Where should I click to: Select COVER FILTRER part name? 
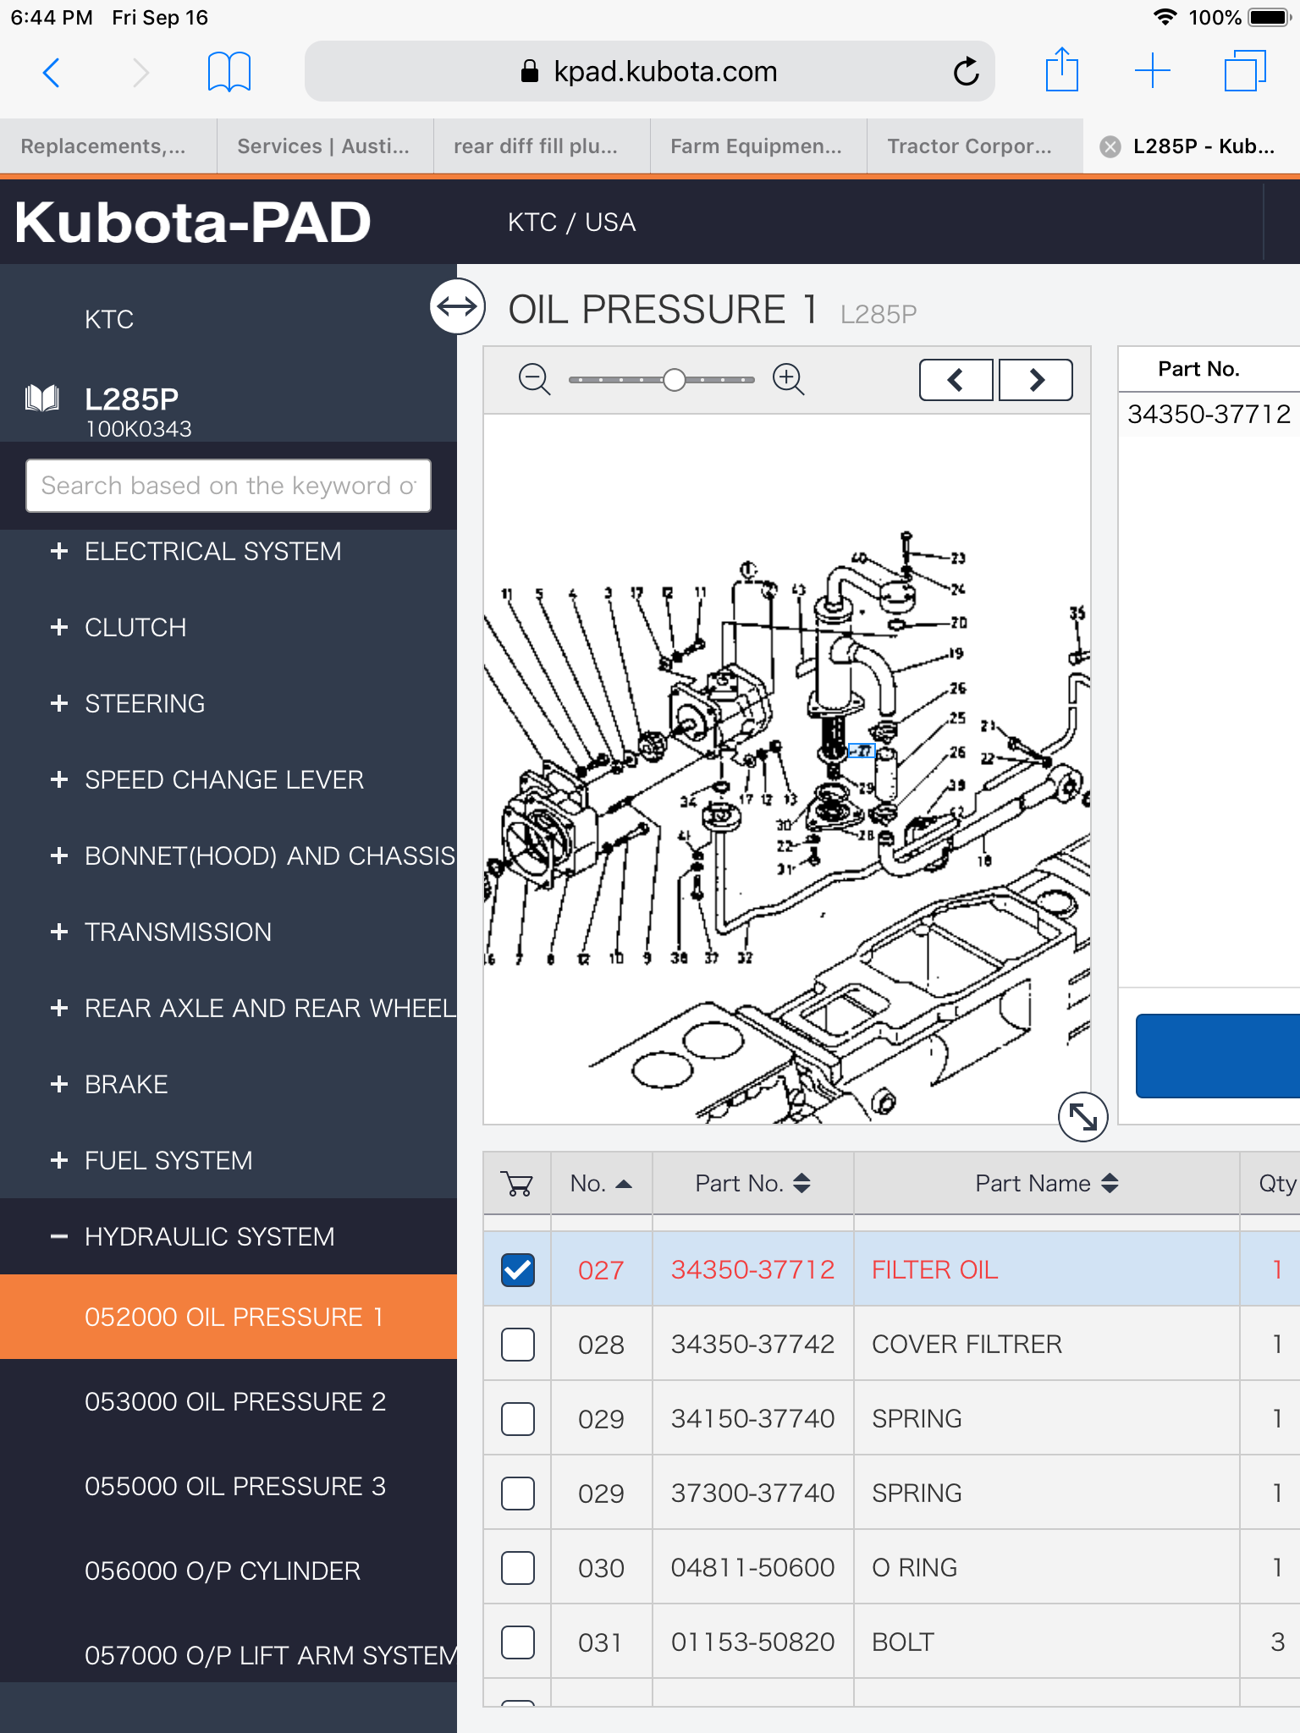coord(967,1344)
